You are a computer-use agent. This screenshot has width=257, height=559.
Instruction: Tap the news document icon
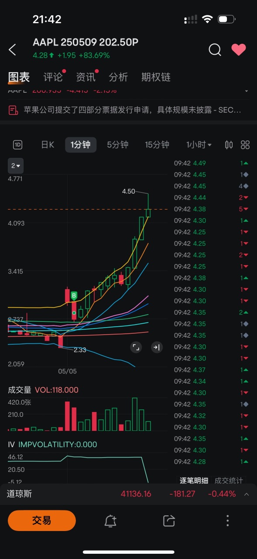pos(13,110)
